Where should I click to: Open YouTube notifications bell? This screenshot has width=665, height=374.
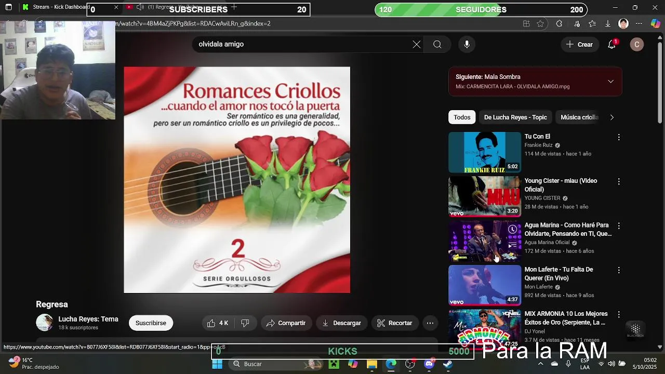click(x=612, y=44)
